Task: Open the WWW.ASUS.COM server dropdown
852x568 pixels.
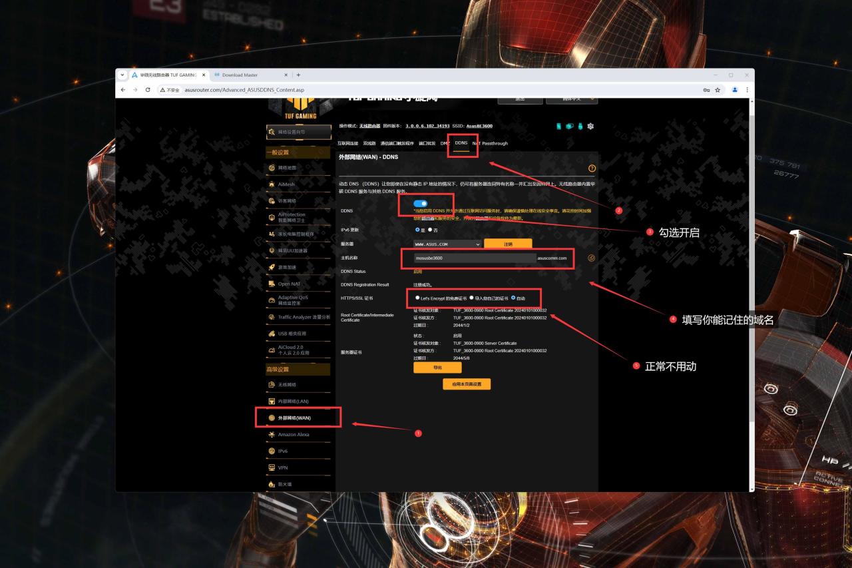Action: pos(447,244)
